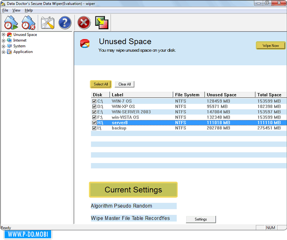
Task: Click the 275451 MB total space value
Action: tap(269, 128)
